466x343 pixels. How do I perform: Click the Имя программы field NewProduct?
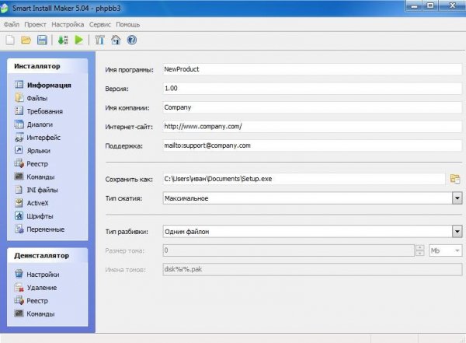coord(312,69)
